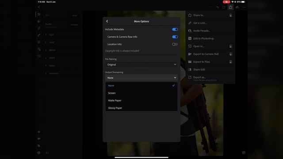The image size is (283, 159).
Task: Choose Invite People... option
Action: [210, 31]
